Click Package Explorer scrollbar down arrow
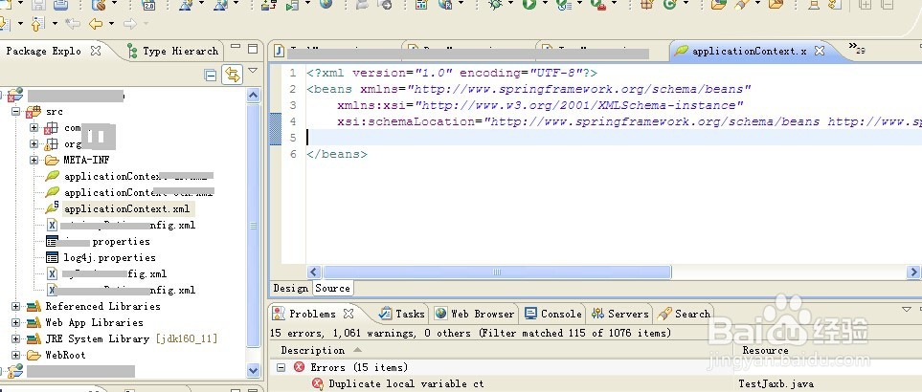Viewport: 922px width, 392px height. (254, 371)
